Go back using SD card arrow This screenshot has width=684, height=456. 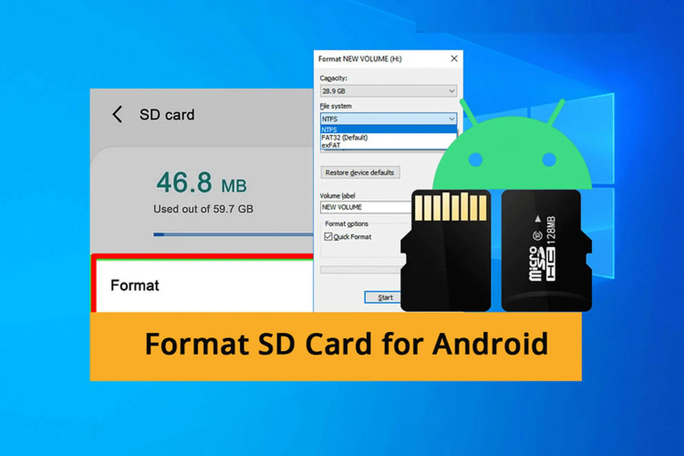117,114
